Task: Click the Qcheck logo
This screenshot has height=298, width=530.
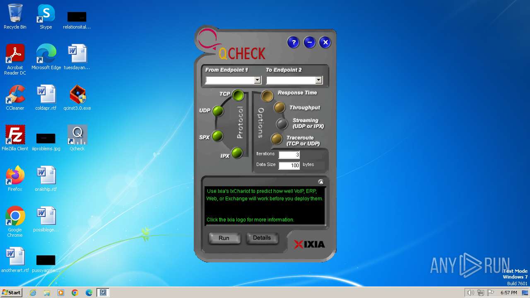Action: 232,45
